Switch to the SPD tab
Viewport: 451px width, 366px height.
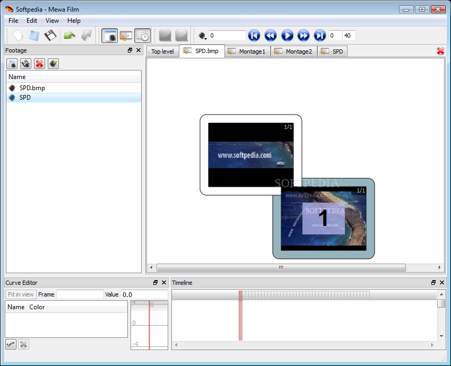[x=333, y=51]
